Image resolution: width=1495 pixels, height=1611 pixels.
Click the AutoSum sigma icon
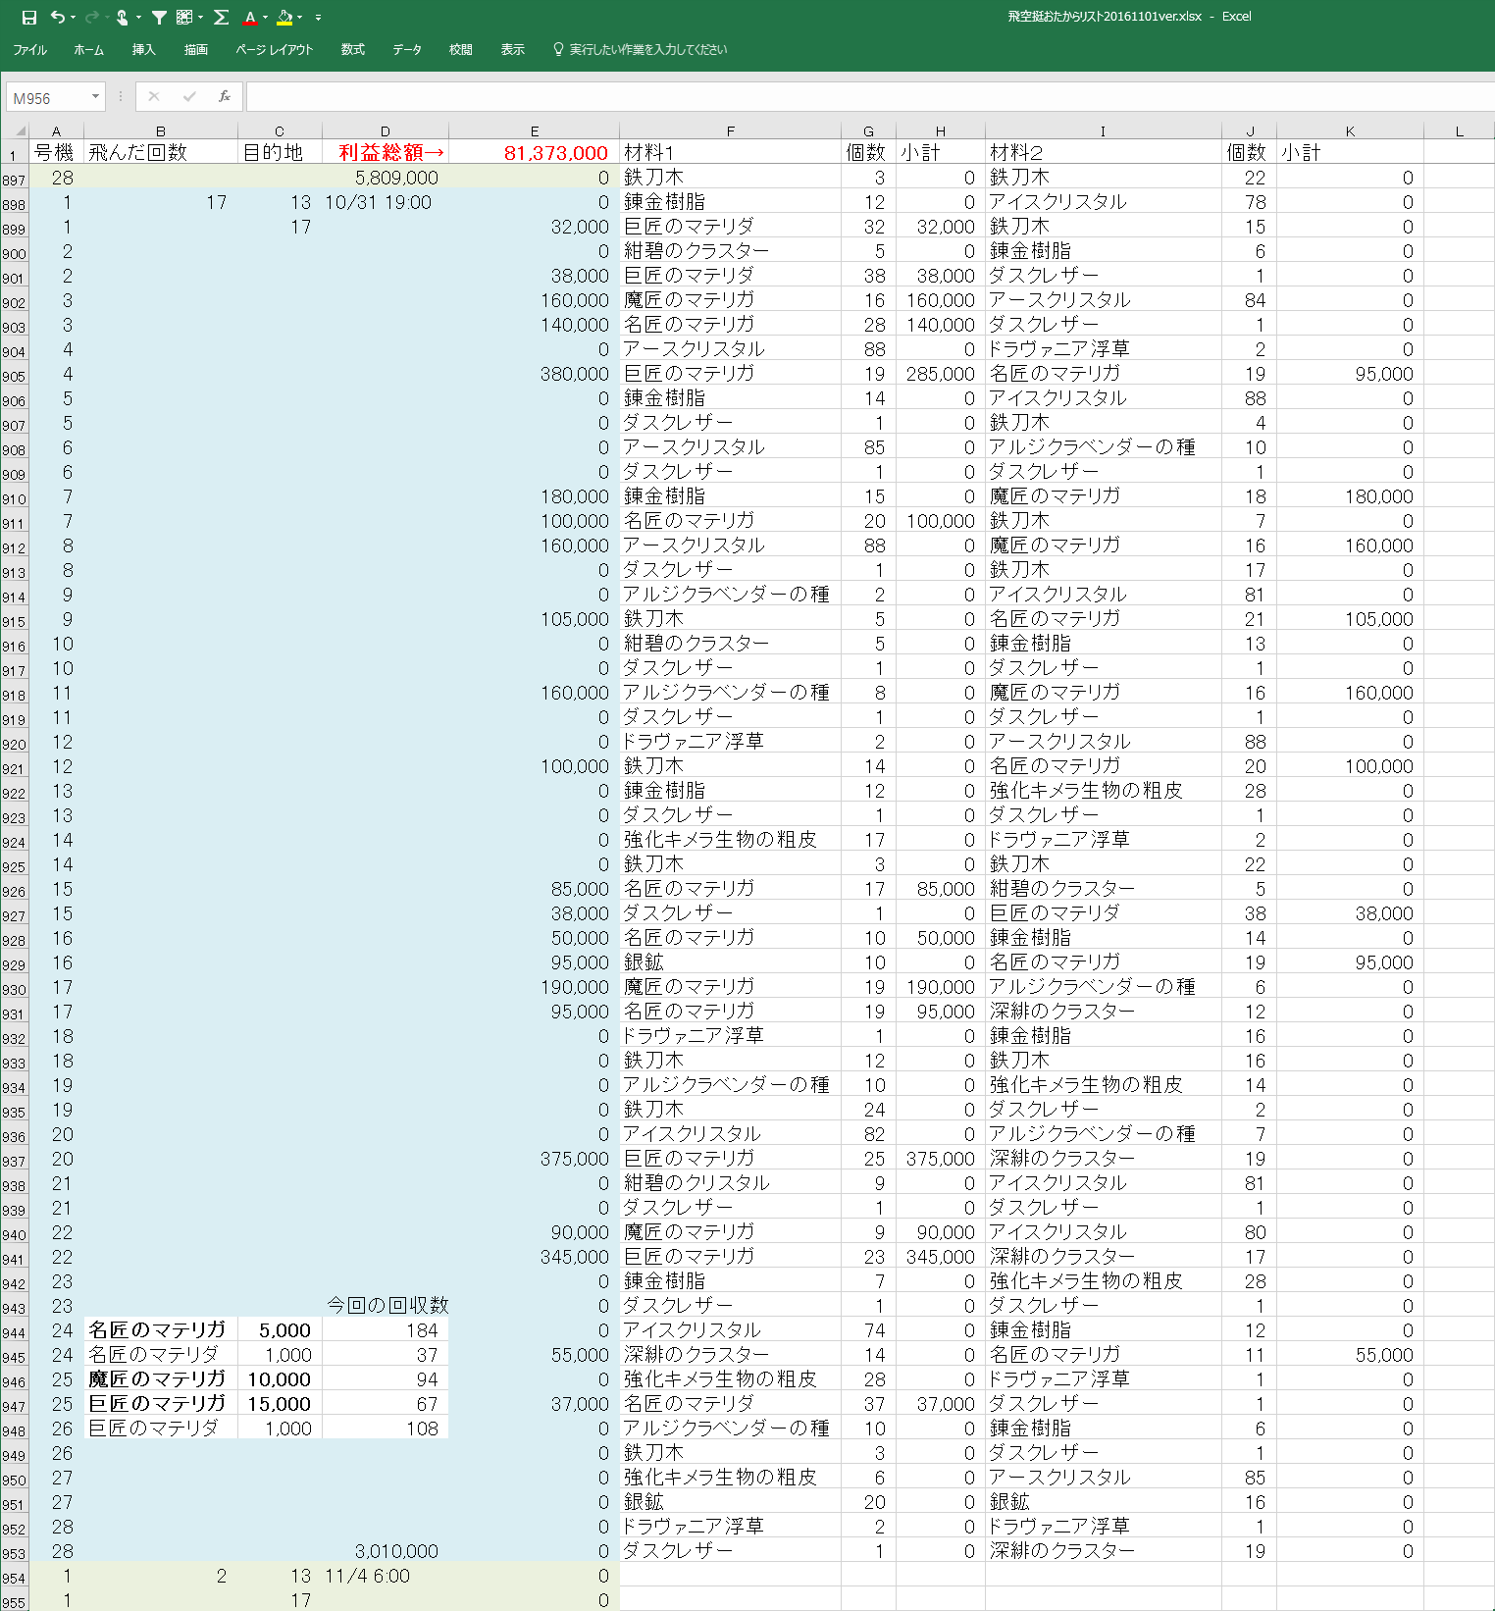222,17
